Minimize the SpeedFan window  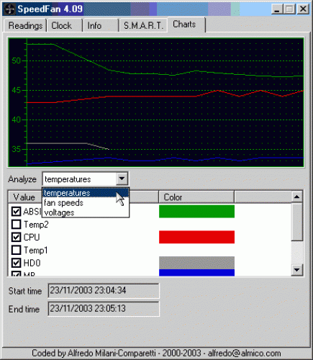click(x=277, y=9)
